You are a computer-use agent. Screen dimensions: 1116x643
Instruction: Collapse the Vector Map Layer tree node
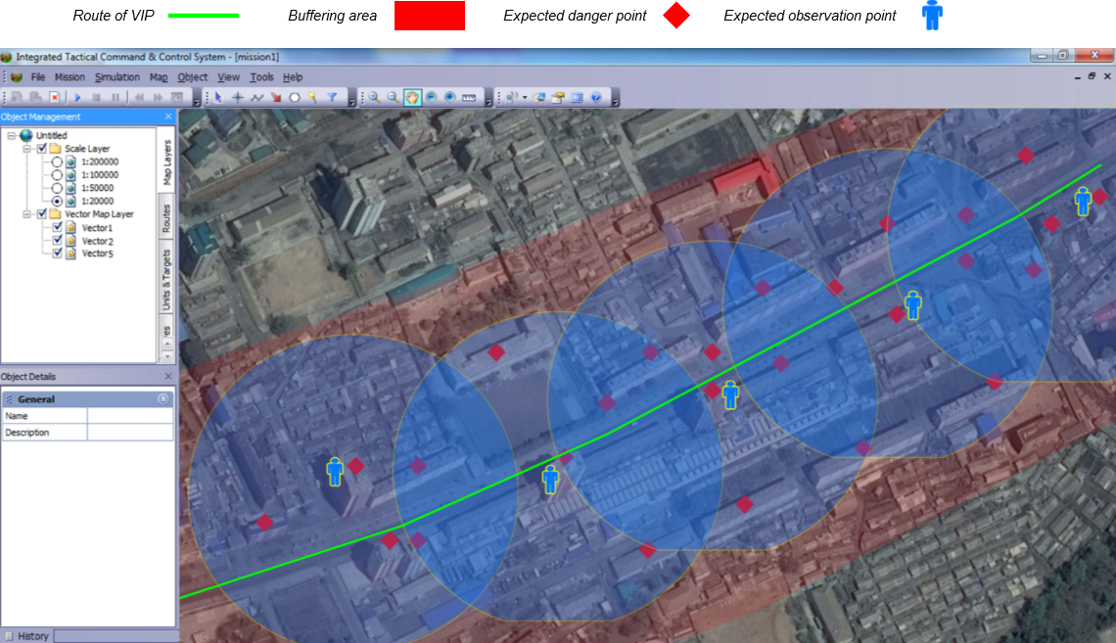point(26,212)
